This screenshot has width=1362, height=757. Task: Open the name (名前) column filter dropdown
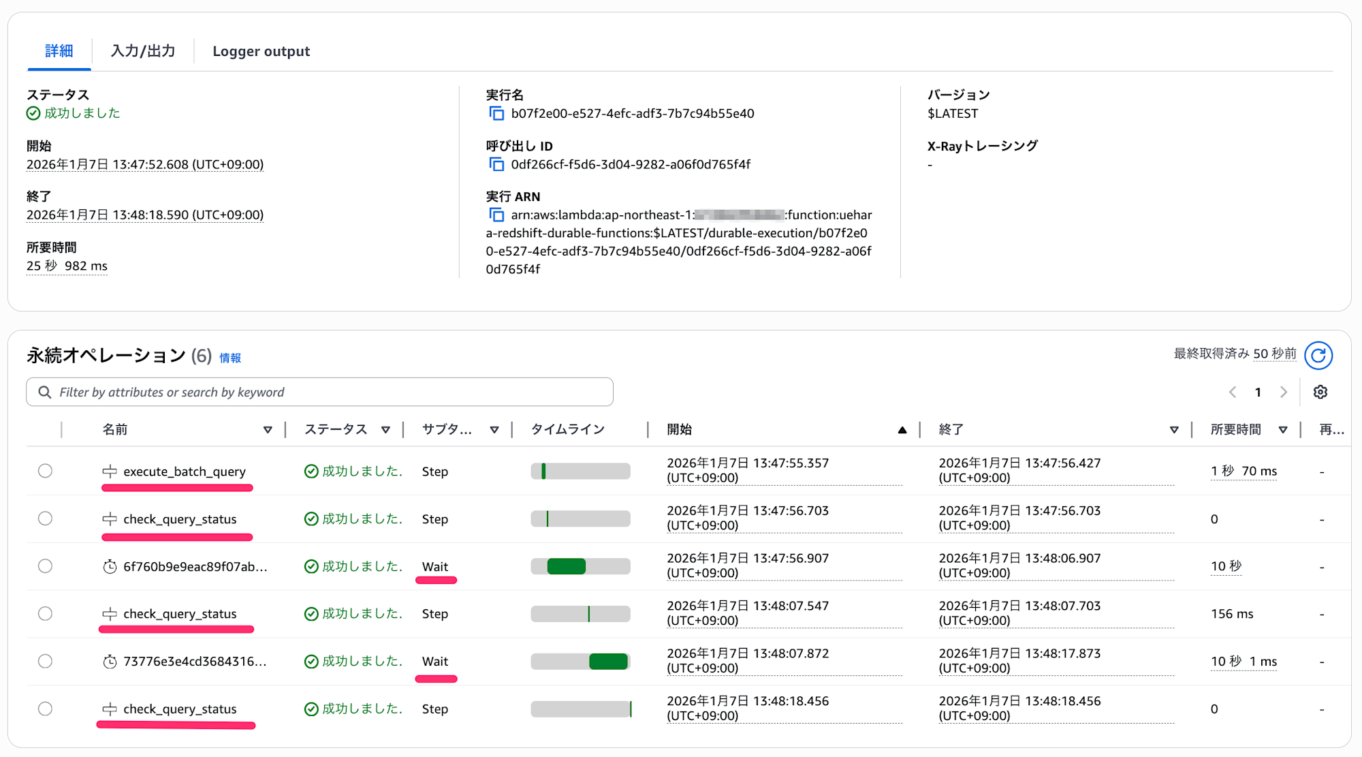(268, 429)
